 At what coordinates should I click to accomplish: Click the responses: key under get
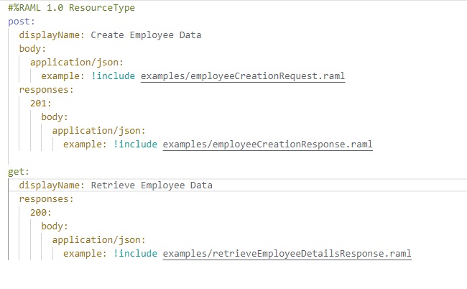click(x=46, y=199)
